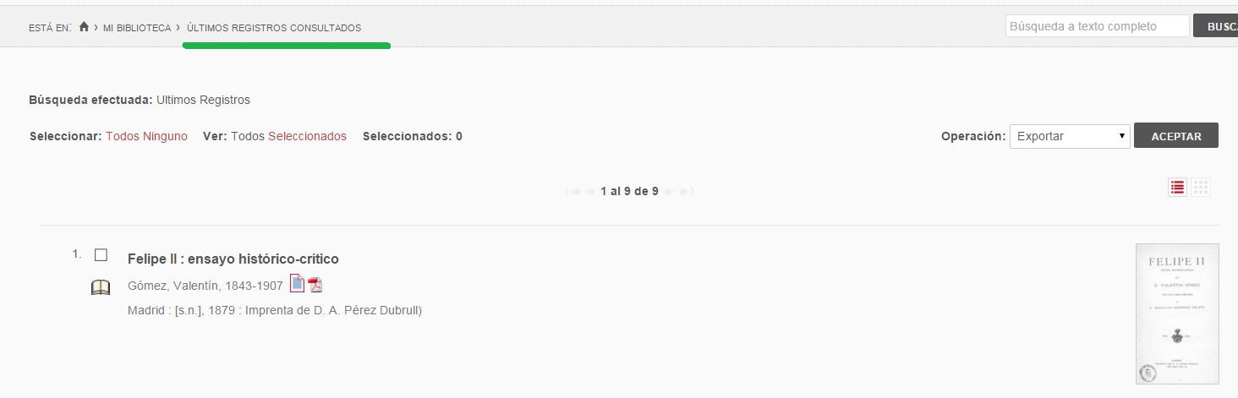1238x398 pixels.
Task: Check the box for Felipe II record
Action: click(x=101, y=255)
